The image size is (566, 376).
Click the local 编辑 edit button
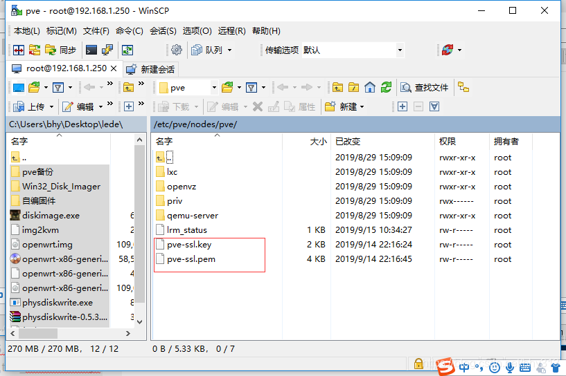point(78,106)
